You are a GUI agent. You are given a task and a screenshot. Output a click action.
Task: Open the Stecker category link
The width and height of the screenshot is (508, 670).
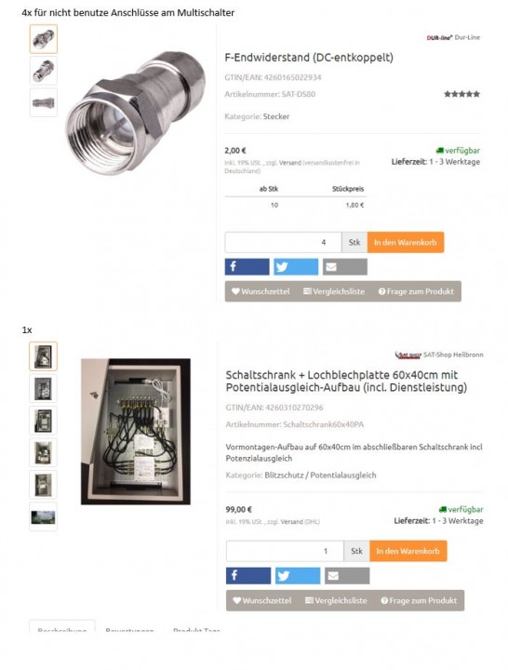[276, 116]
